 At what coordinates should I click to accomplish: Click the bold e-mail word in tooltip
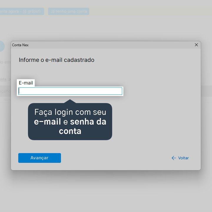[47, 122]
